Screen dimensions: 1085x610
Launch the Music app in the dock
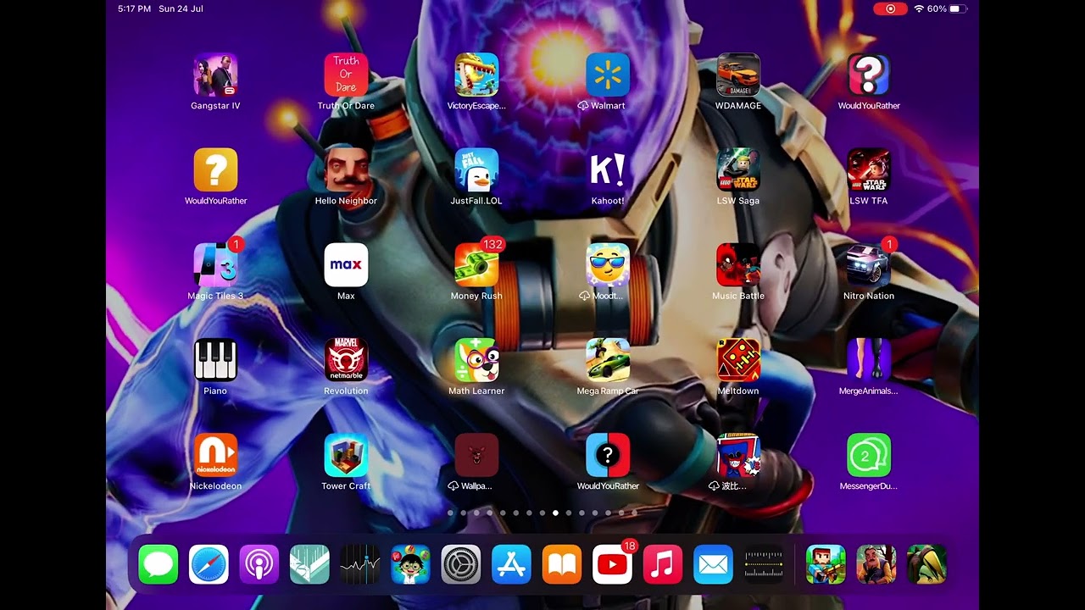click(x=663, y=564)
